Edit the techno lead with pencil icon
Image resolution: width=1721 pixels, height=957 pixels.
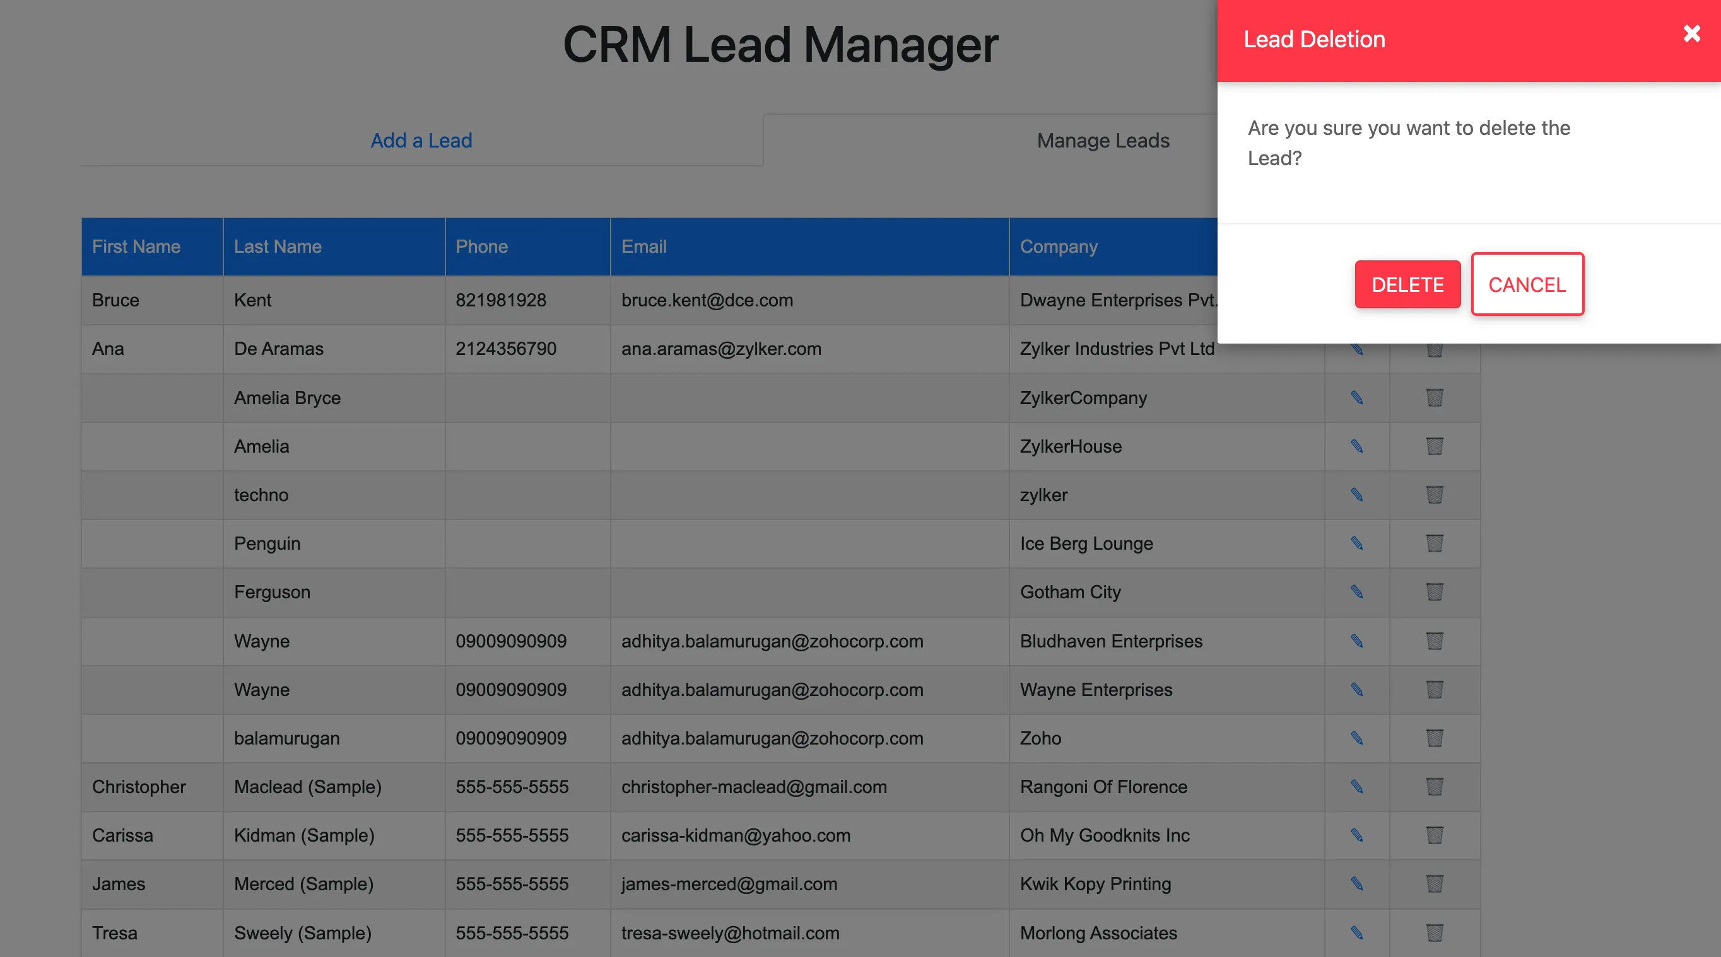point(1356,495)
